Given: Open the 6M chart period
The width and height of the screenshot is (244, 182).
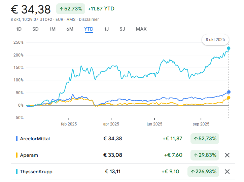Looking at the screenshot, I should click(x=70, y=29).
